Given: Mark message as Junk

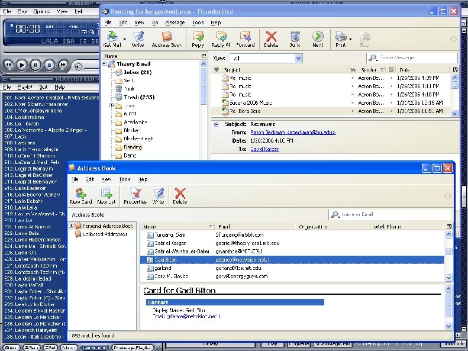Looking at the screenshot, I should 295,39.
